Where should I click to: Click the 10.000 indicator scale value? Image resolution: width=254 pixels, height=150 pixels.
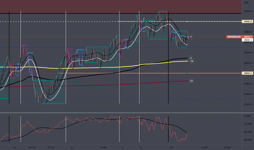248,124
